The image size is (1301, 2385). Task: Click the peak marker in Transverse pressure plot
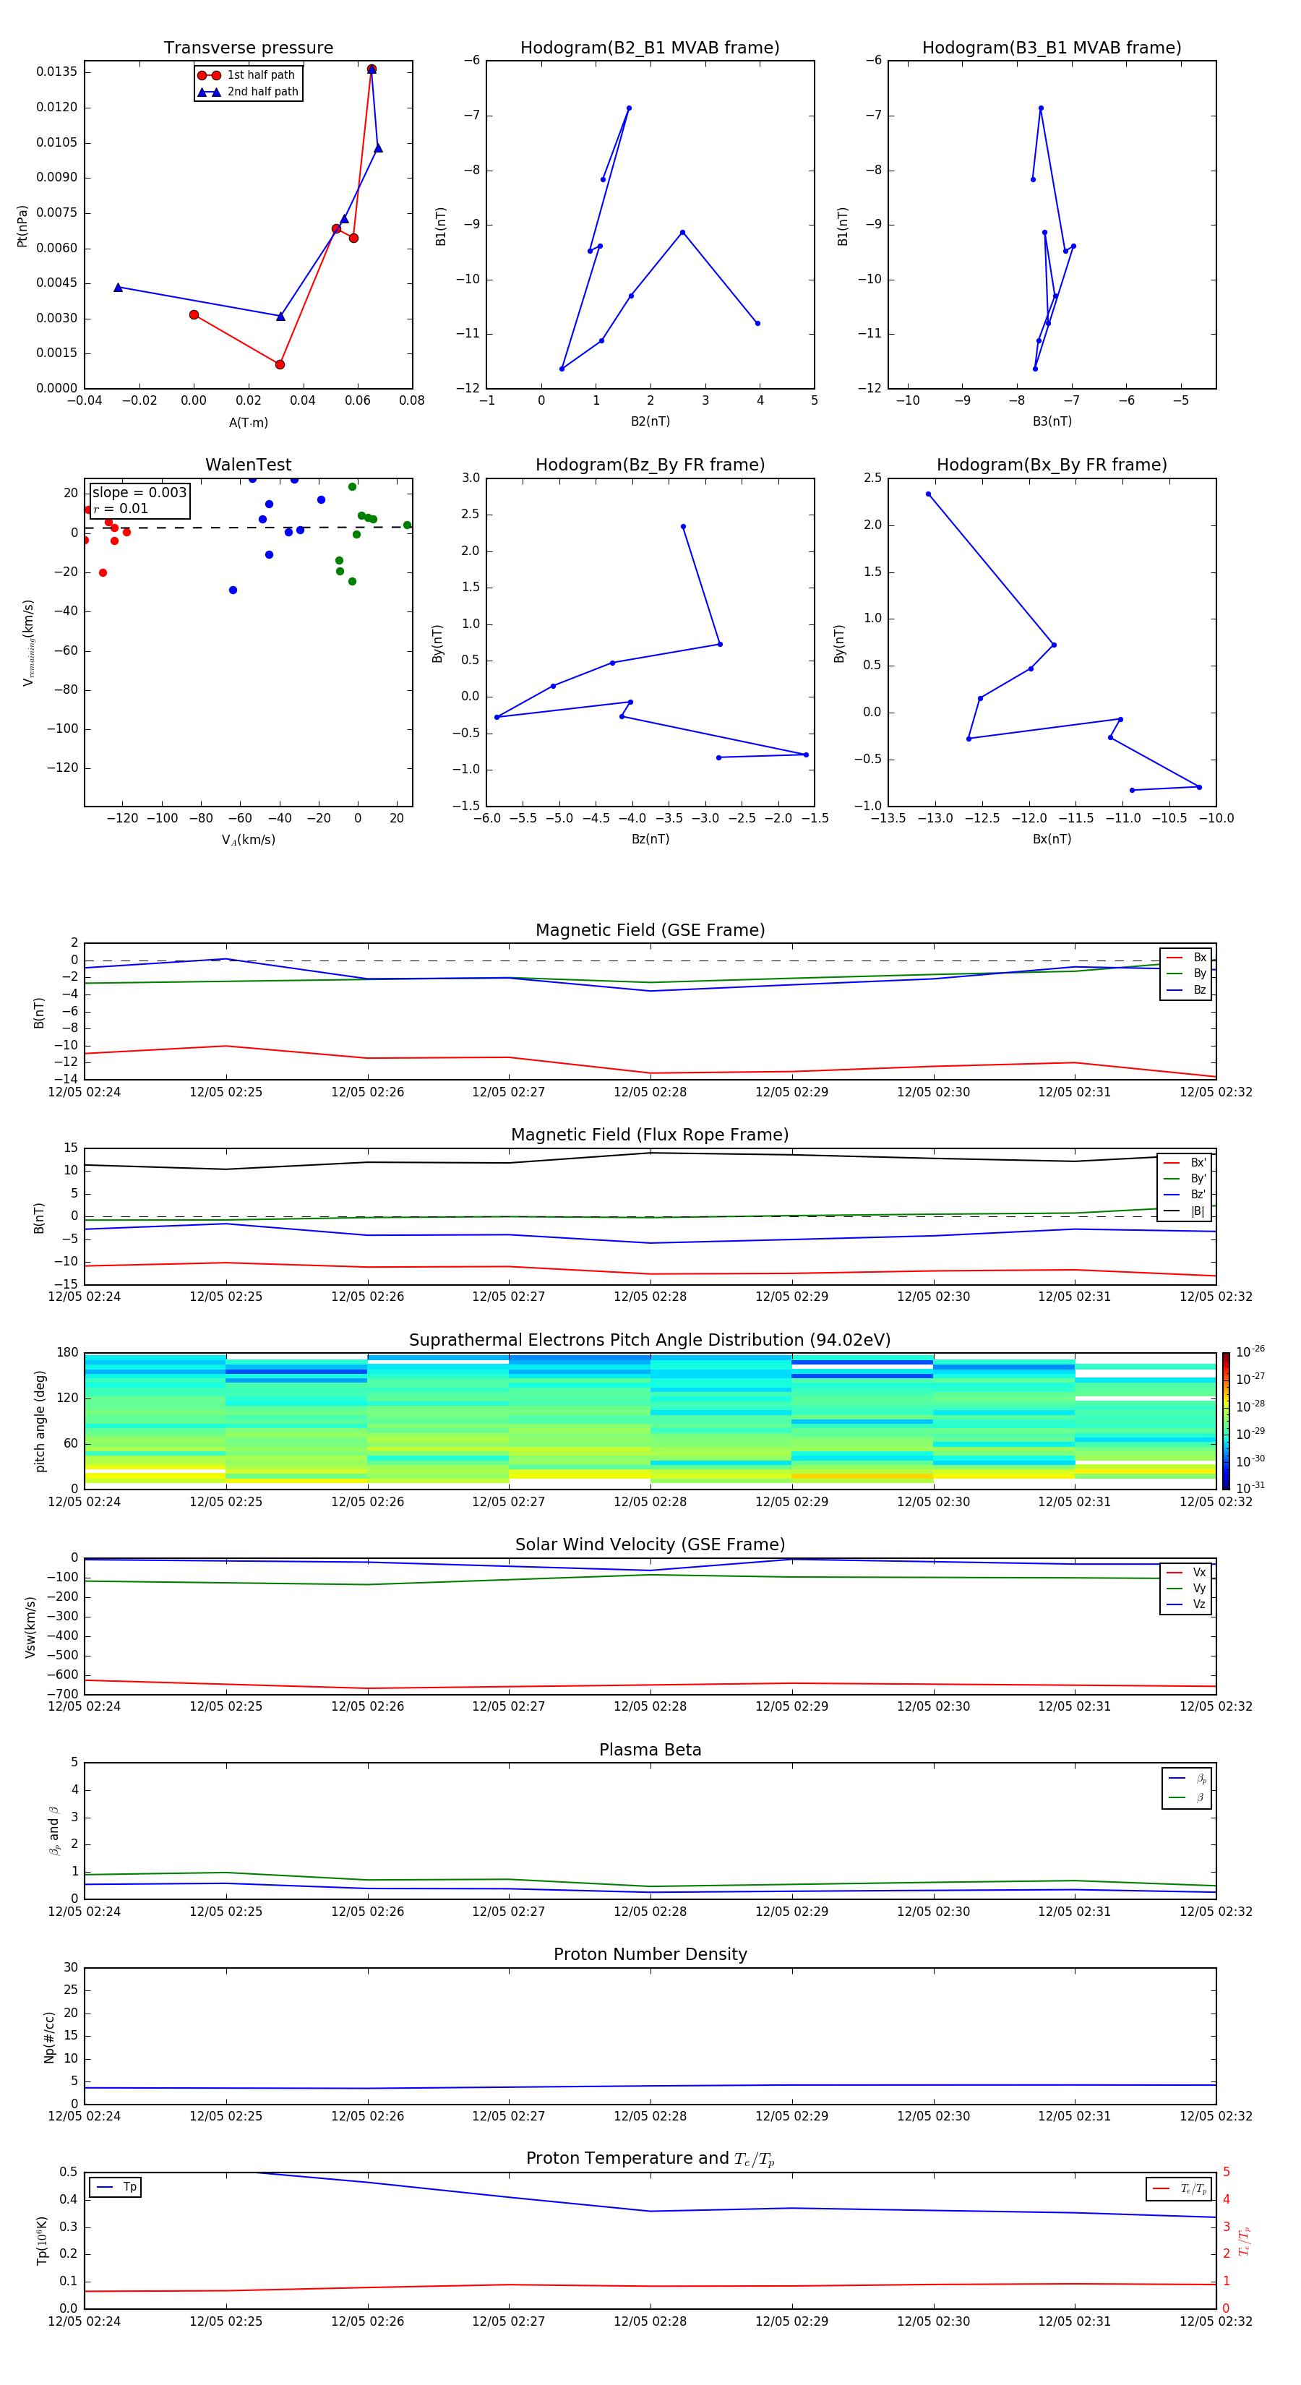pos(372,69)
